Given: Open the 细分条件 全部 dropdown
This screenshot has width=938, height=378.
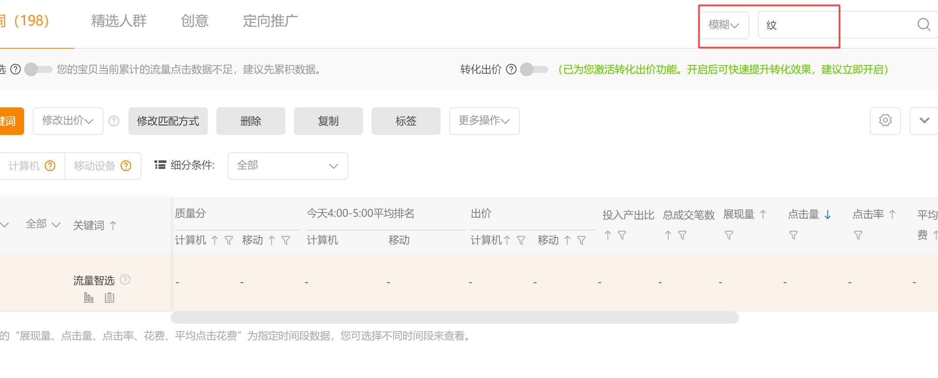Looking at the screenshot, I should coord(288,166).
